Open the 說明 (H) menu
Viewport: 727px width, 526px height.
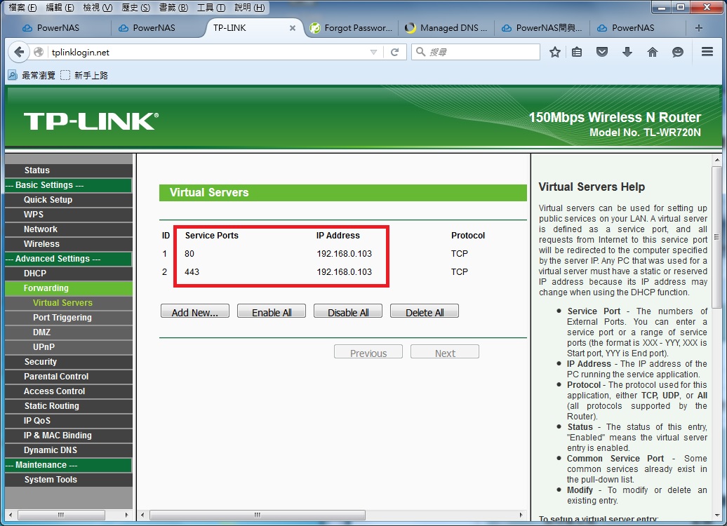click(x=249, y=8)
